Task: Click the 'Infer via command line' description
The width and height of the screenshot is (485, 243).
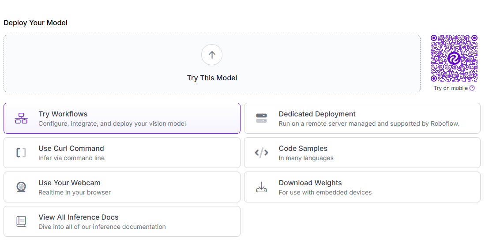Action: pos(71,158)
